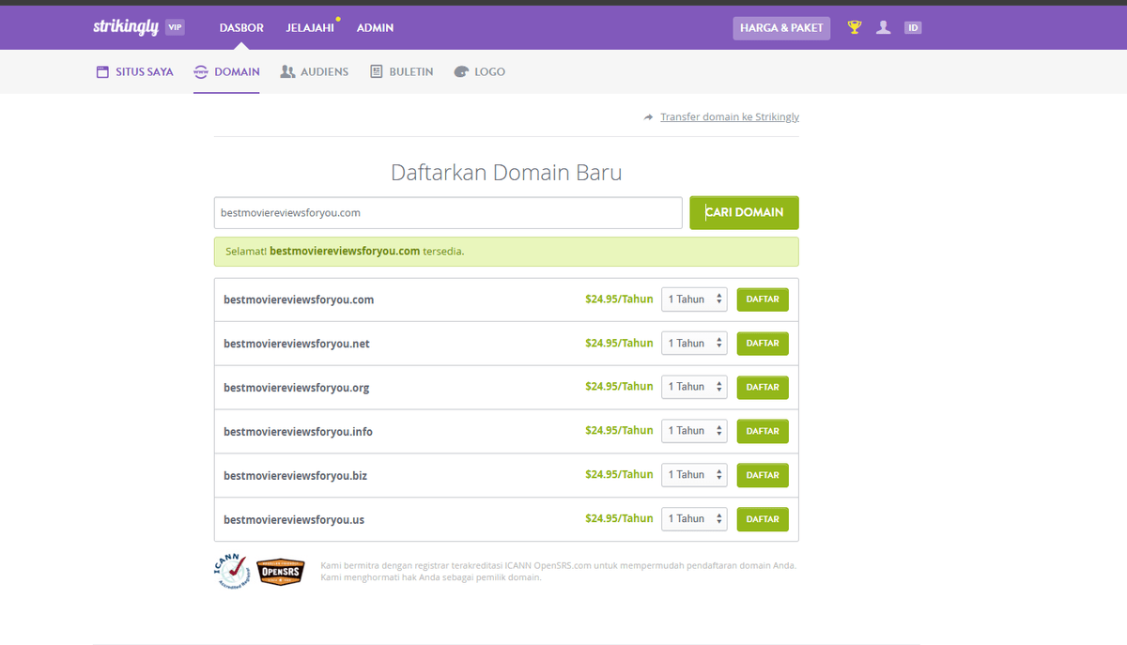Open Transfer domain ke Strikingly link

point(728,116)
